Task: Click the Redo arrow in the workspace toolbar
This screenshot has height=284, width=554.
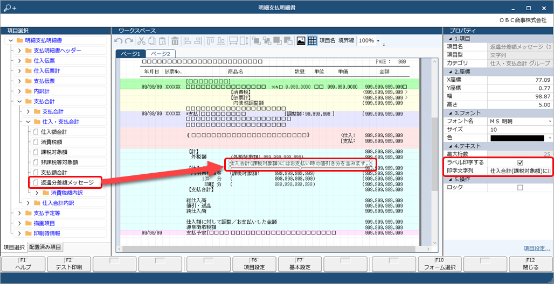Action: (129, 41)
